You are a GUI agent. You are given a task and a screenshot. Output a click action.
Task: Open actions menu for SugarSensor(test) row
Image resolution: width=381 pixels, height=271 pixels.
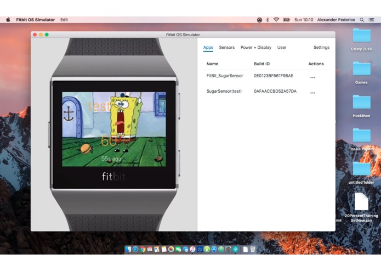(312, 93)
